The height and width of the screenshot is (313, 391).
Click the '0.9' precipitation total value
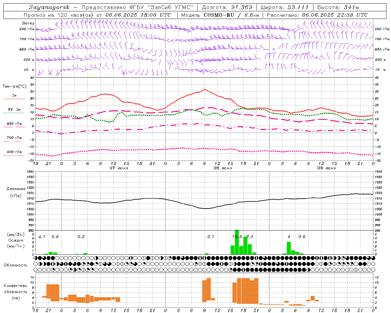[x=55, y=237]
